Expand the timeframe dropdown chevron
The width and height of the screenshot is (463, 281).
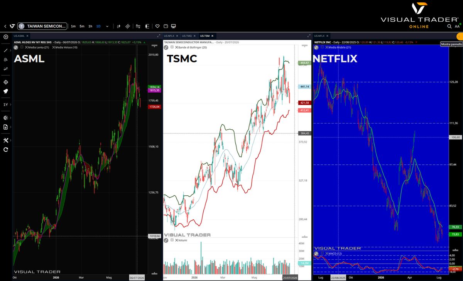(x=107, y=26)
